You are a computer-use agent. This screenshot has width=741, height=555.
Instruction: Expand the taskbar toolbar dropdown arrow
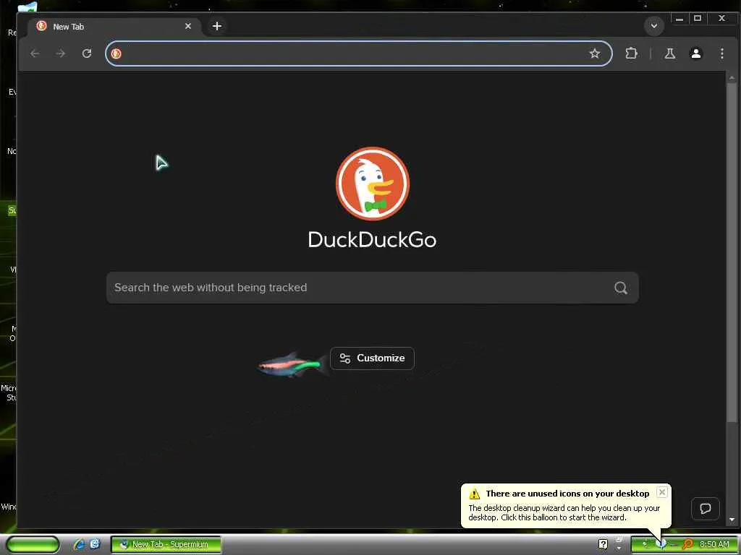(x=619, y=548)
